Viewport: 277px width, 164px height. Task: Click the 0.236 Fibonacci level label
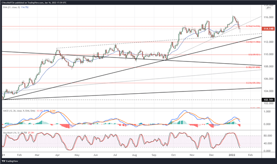click(253, 83)
